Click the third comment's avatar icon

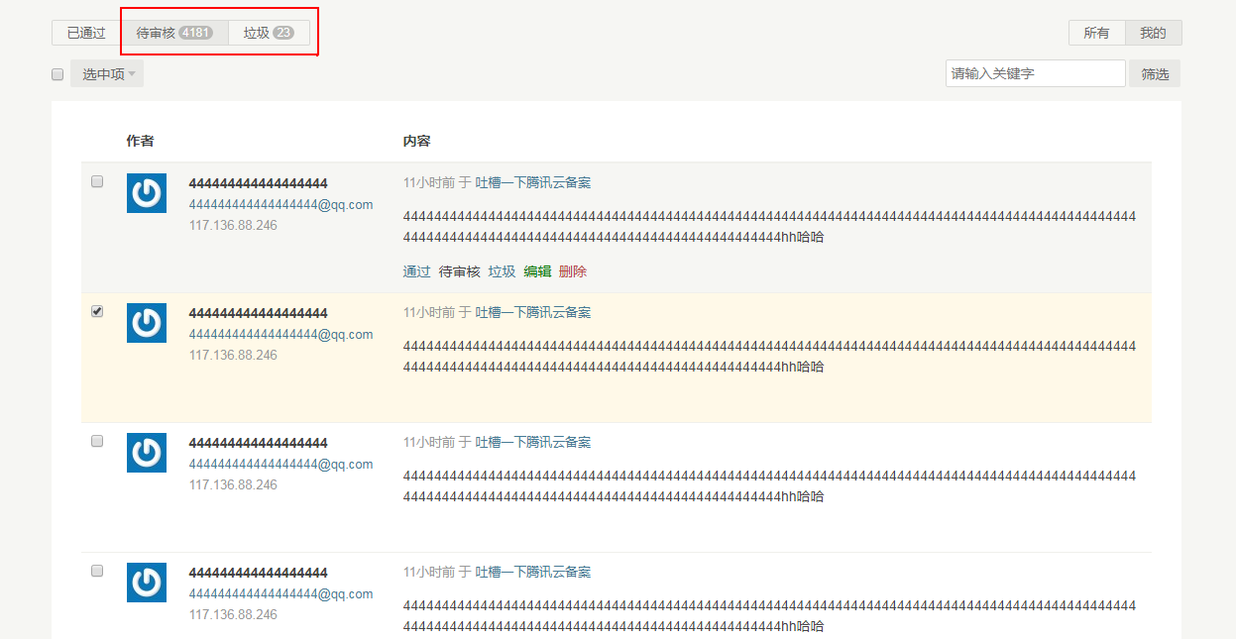point(146,453)
